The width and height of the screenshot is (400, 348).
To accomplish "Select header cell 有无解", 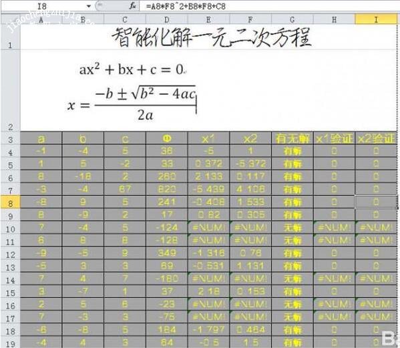I will (x=292, y=138).
